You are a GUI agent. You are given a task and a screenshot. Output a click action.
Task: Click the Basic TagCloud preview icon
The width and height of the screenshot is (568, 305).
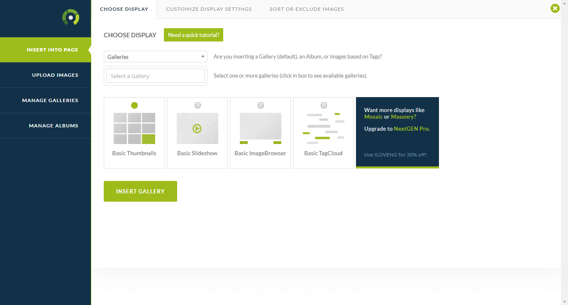coord(324,128)
